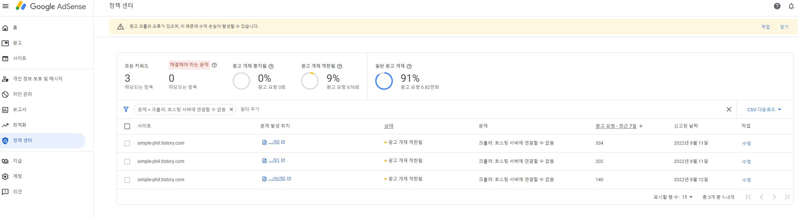Screen dimensions: 798x219
Task: Open the .../90 page link
Action: tap(274, 142)
